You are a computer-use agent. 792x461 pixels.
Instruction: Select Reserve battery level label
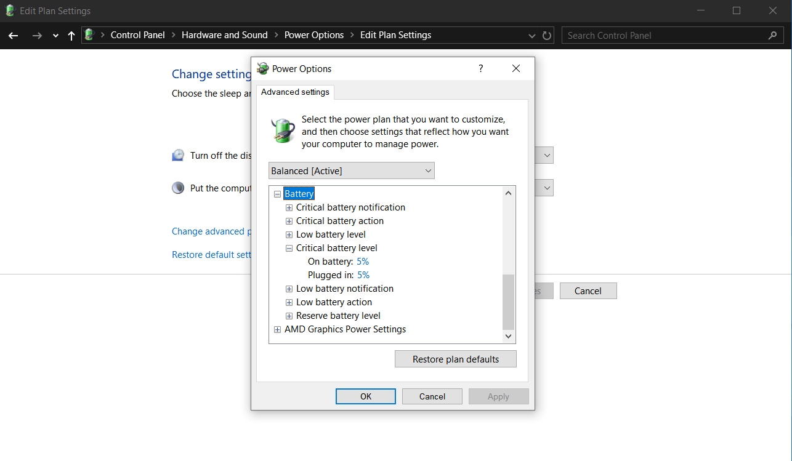(338, 316)
